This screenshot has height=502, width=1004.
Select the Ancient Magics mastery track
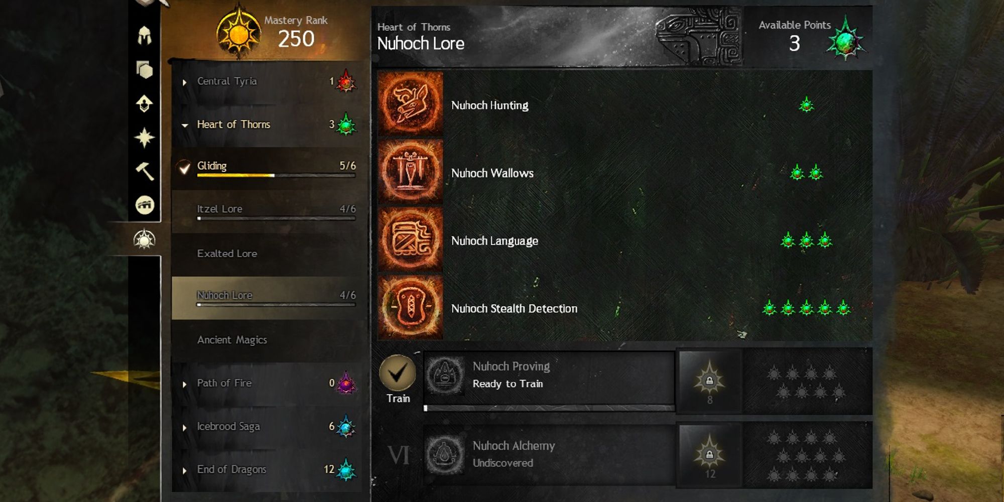pyautogui.click(x=267, y=340)
